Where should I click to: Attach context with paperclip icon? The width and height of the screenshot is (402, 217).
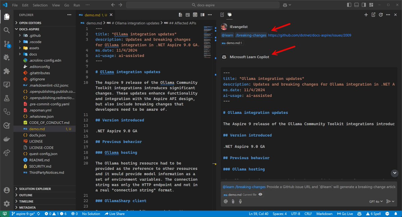pos(233,202)
